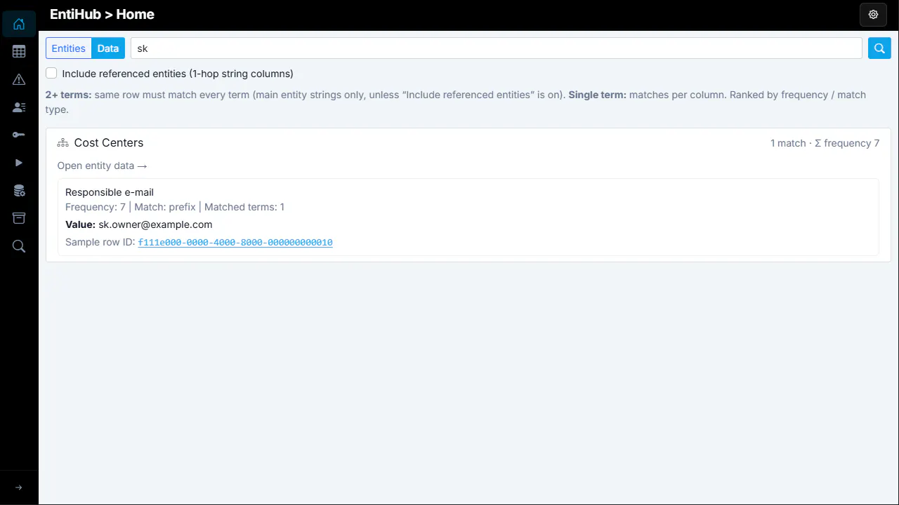Click the EntiHub > Home breadcrumb title
Viewport: 899px width, 505px height.
pyautogui.click(x=103, y=15)
